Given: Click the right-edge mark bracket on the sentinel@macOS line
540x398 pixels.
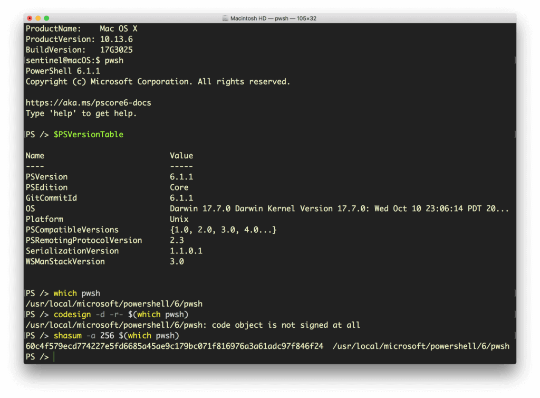Looking at the screenshot, I should pyautogui.click(x=514, y=61).
